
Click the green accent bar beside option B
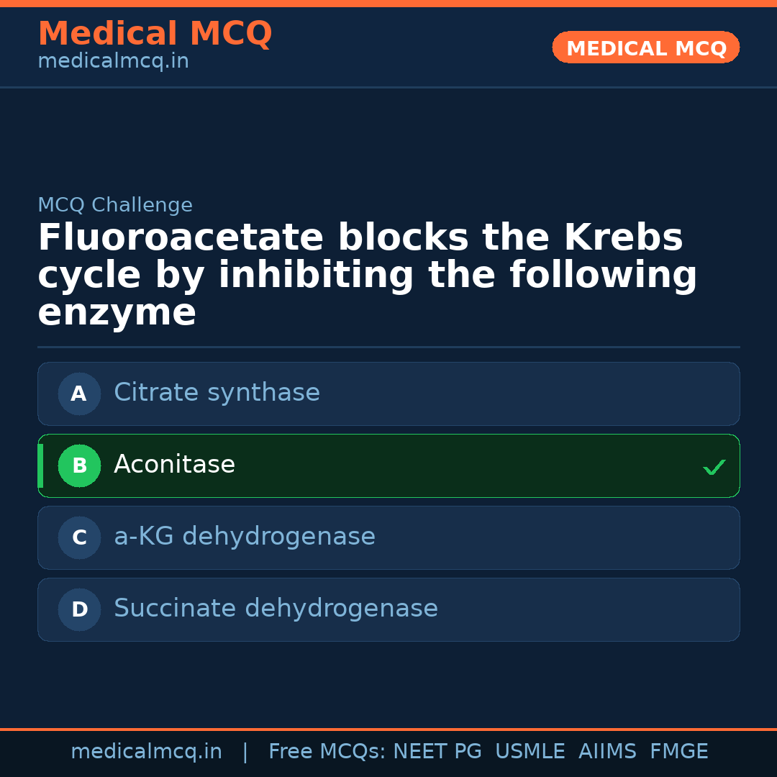pos(40,465)
